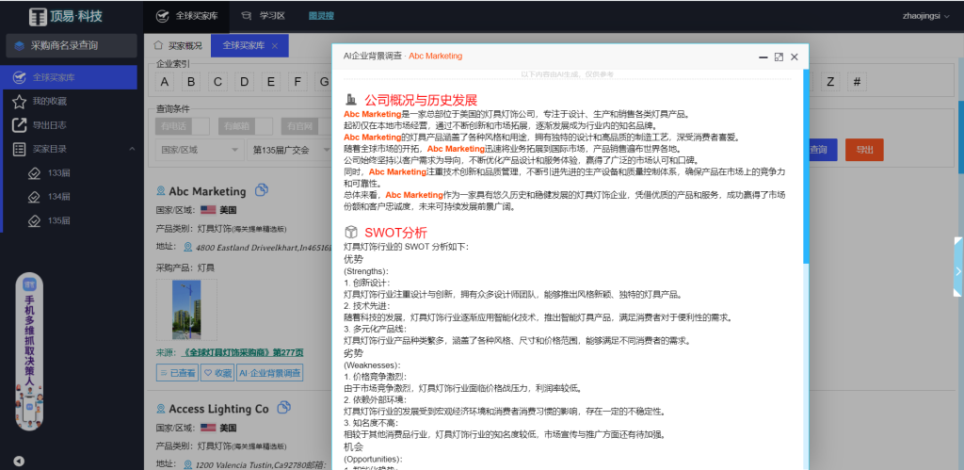Viewport: 964px width, 470px height.
Task: Open 导出日志 export log in sidebar
Action: pyautogui.click(x=20, y=124)
